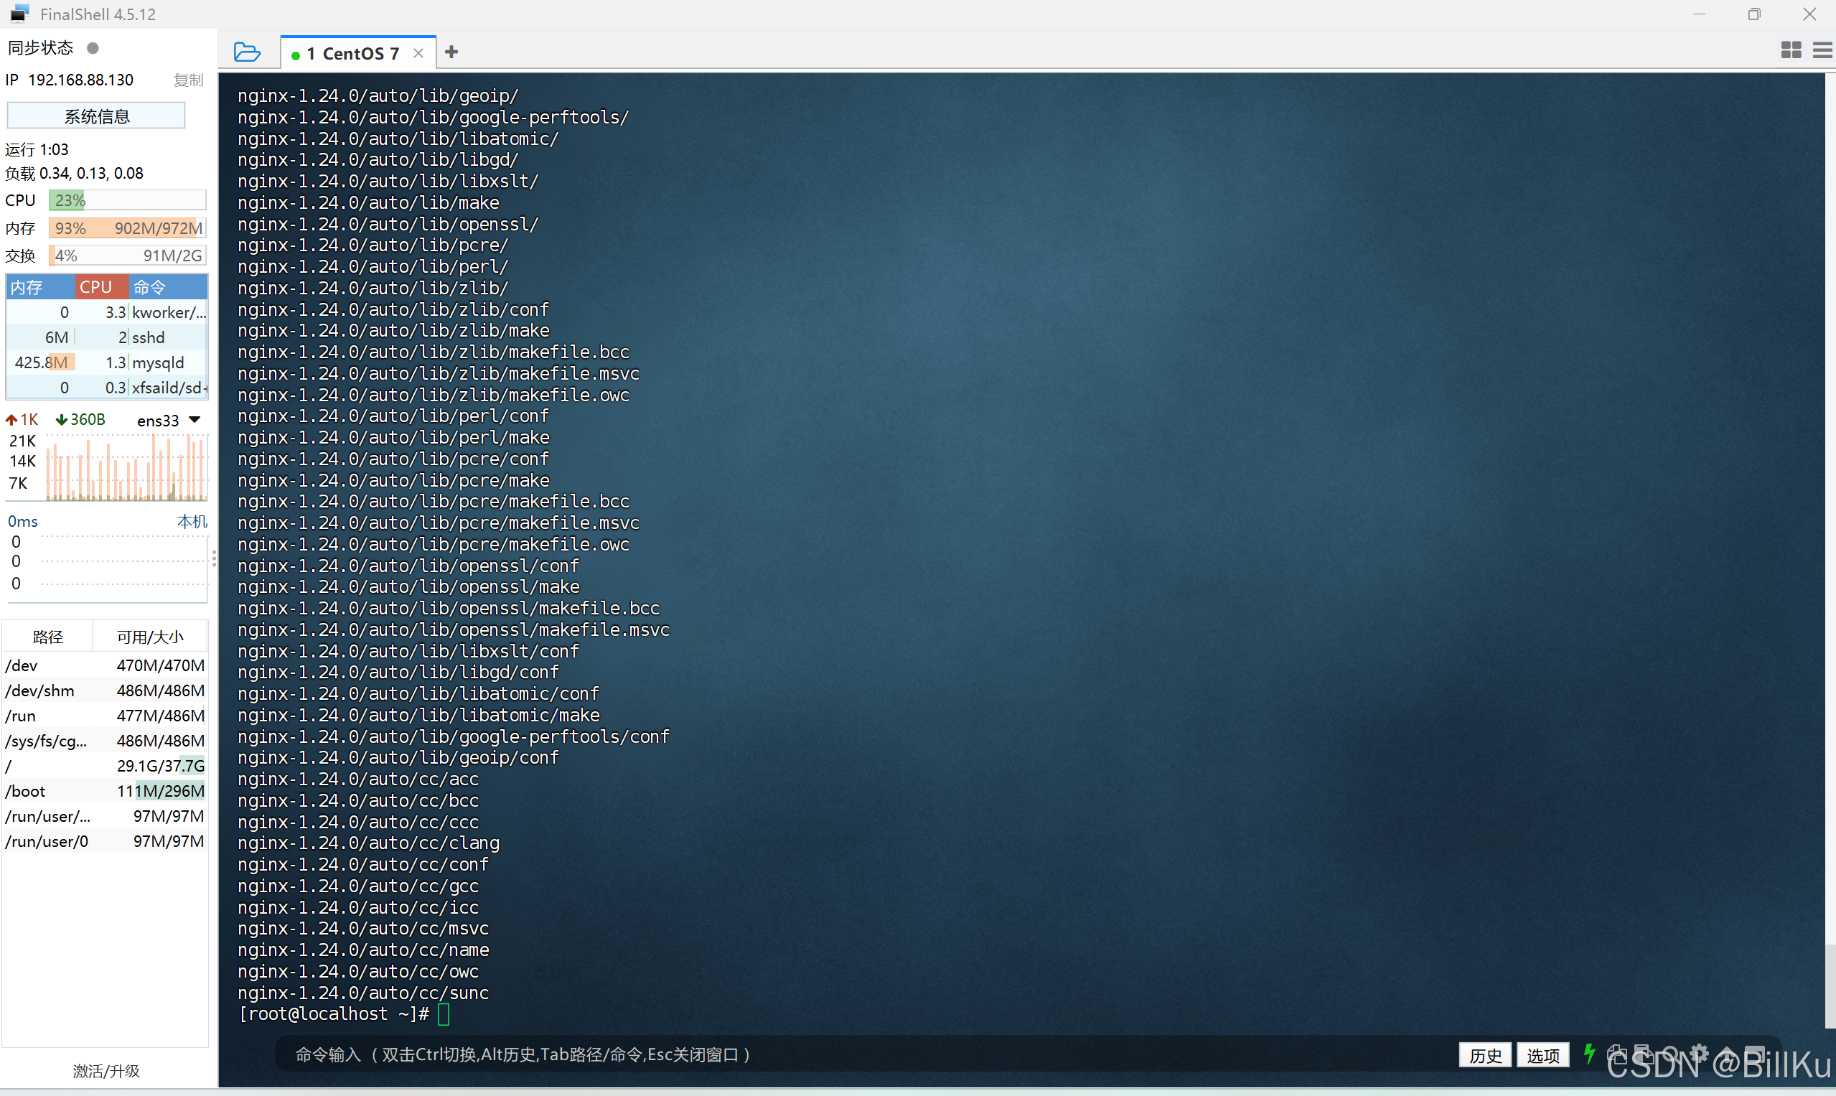Click the upload rate 1K indicator
The width and height of the screenshot is (1836, 1096).
coord(22,419)
